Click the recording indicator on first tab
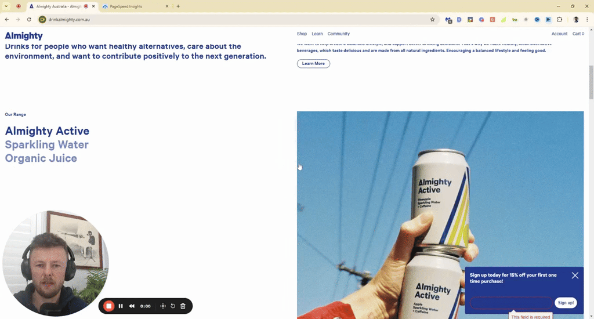This screenshot has height=319, width=594. coord(86,6)
